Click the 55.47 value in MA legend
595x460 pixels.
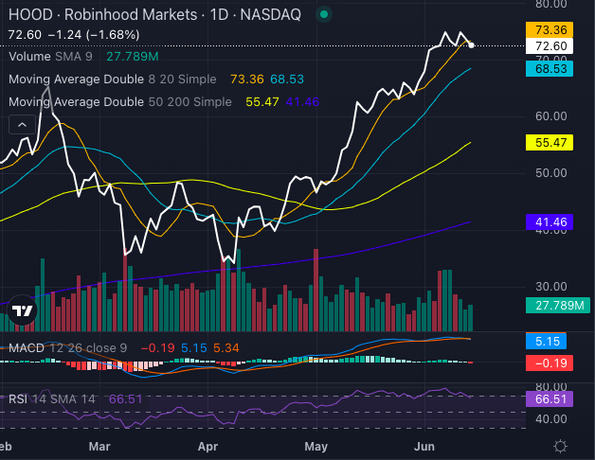click(262, 101)
